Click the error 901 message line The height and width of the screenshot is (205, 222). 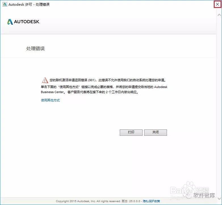108,80
